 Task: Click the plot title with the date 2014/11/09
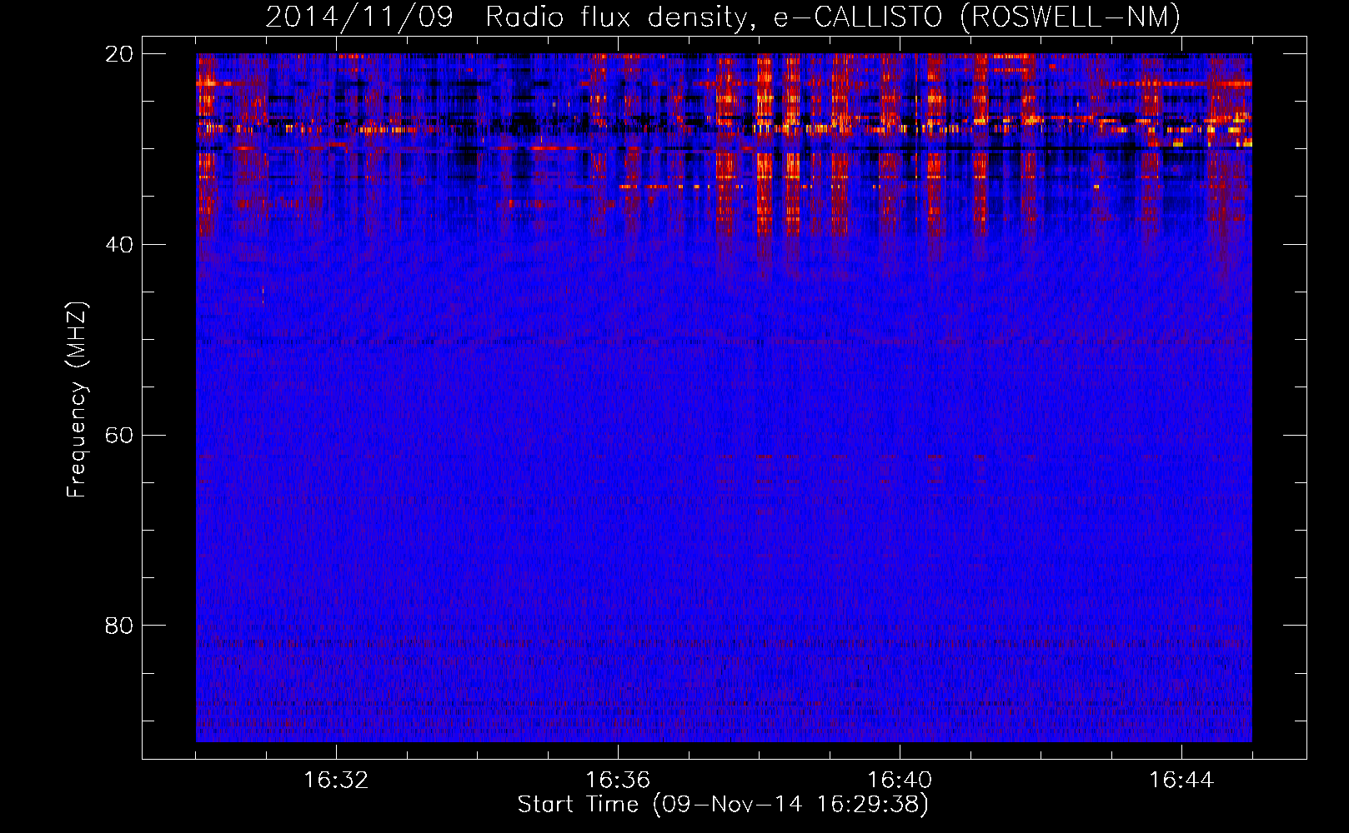(x=723, y=17)
